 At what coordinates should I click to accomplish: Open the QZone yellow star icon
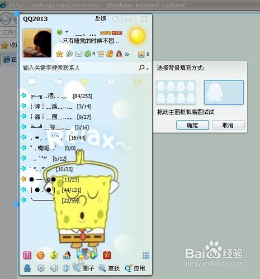(60, 54)
